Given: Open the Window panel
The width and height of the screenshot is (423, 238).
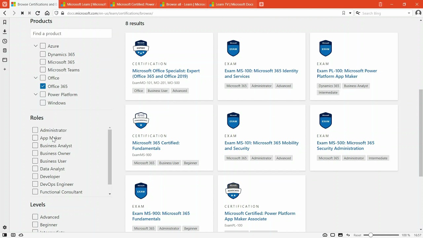Looking at the screenshot, I should click(x=5, y=60).
